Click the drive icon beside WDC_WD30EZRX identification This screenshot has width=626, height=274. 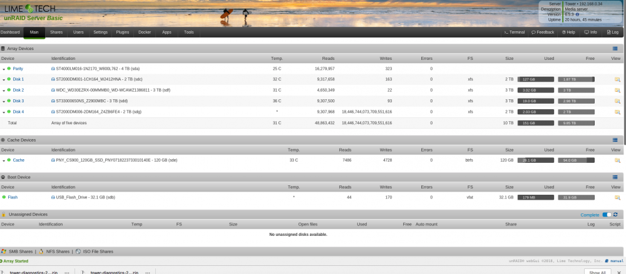53,90
